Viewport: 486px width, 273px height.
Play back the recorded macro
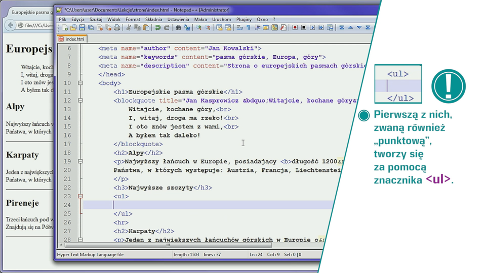tap(312, 27)
